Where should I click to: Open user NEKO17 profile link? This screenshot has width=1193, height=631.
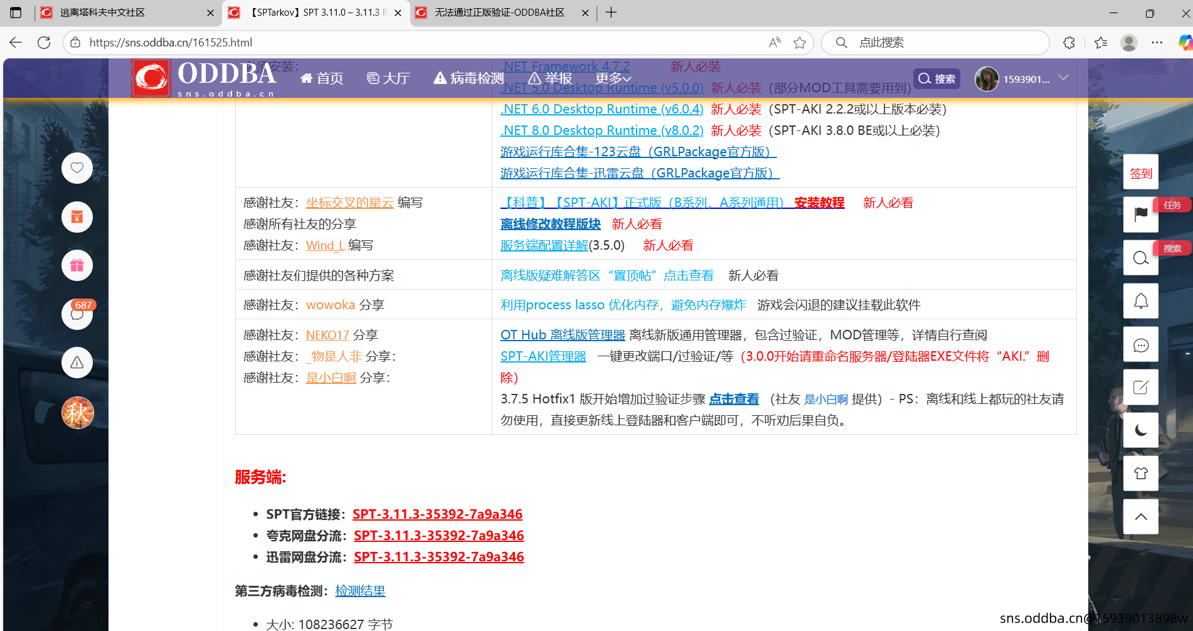(327, 335)
